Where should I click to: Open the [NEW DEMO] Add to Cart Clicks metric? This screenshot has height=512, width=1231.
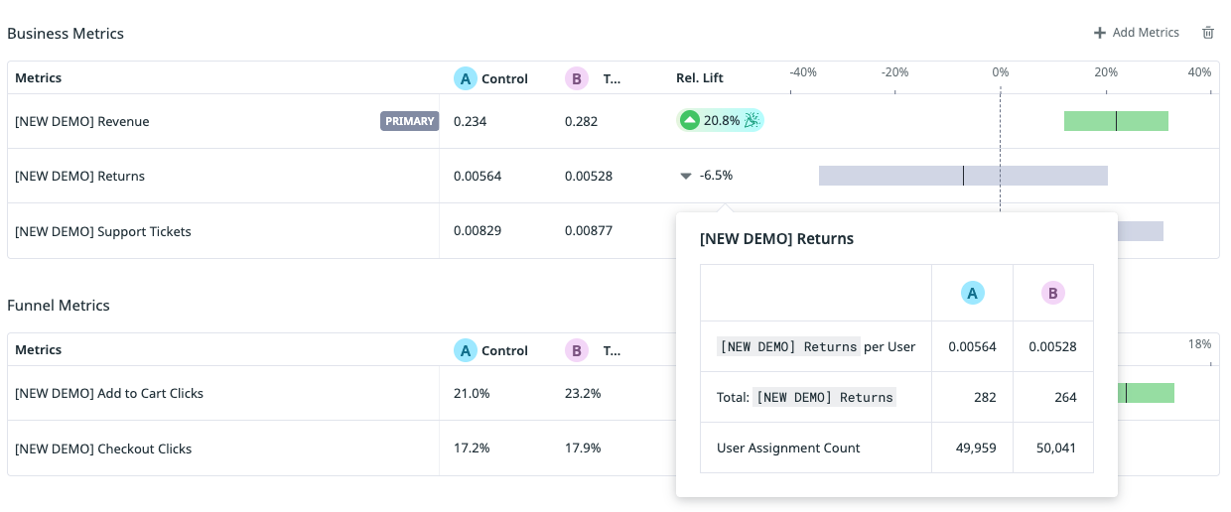tap(108, 394)
